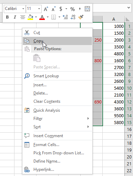Click cell containing 1000
The height and width of the screenshot is (176, 133).
114,26
